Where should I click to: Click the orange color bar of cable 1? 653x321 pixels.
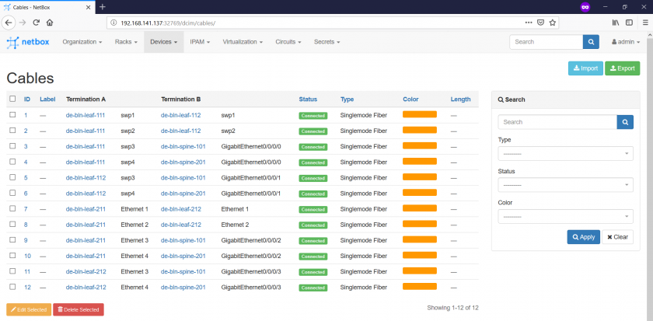coord(419,114)
